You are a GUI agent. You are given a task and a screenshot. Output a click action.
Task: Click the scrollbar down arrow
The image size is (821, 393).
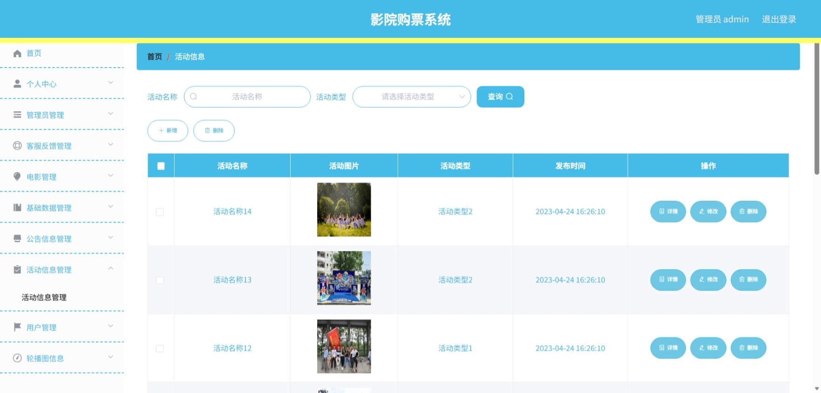pos(816,388)
